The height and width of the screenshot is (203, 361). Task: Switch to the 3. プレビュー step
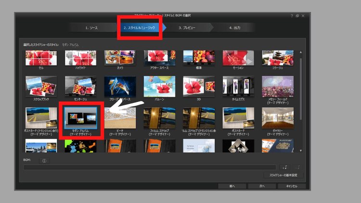click(x=187, y=28)
